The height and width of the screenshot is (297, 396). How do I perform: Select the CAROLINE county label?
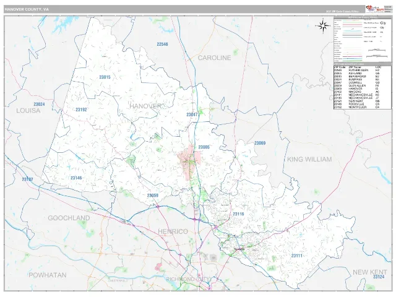214,58
